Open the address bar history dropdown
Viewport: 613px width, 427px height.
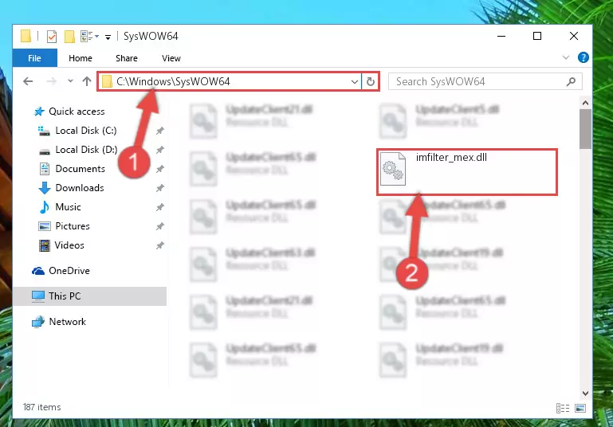(x=354, y=81)
